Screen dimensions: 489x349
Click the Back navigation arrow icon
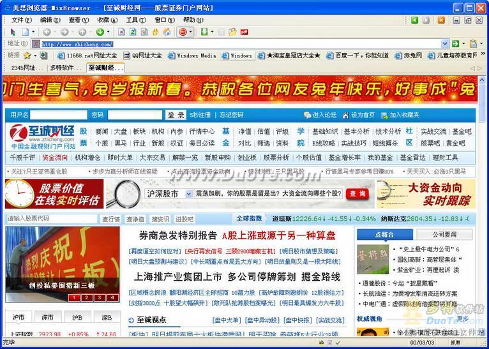(47, 32)
